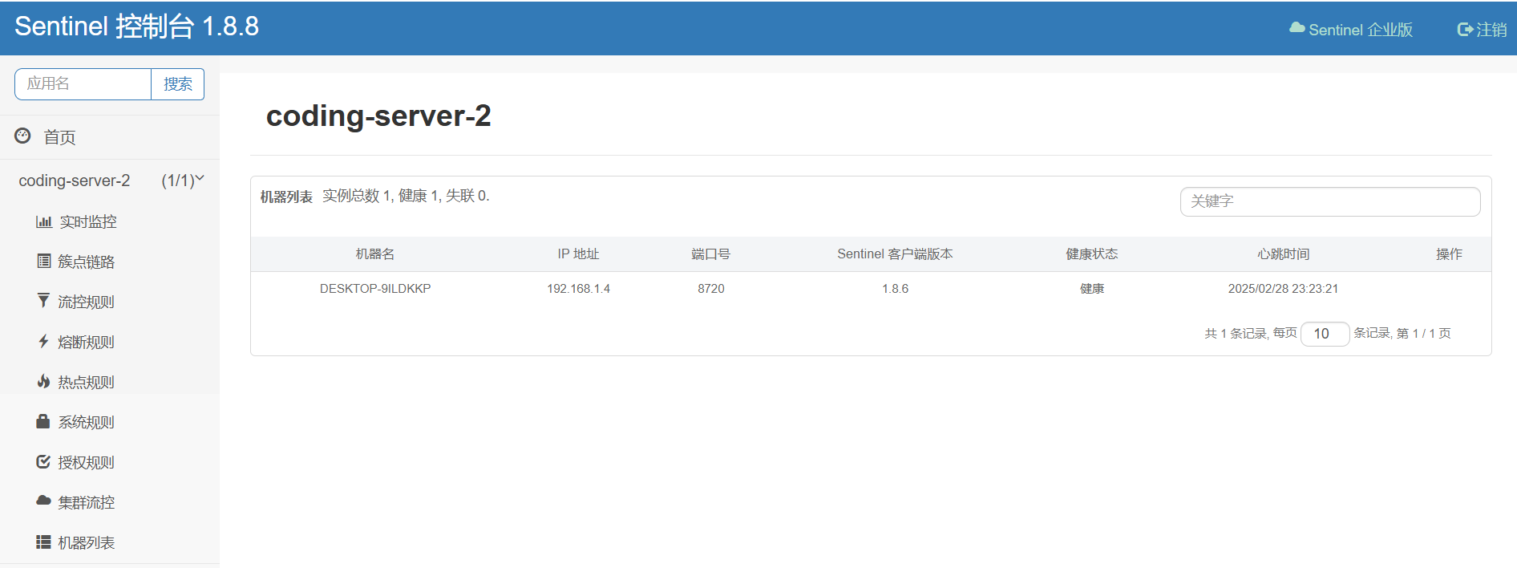Image resolution: width=1517 pixels, height=568 pixels.
Task: Click the 实例总数 1, 健康 1, 失联 0 summary
Action: coord(406,196)
